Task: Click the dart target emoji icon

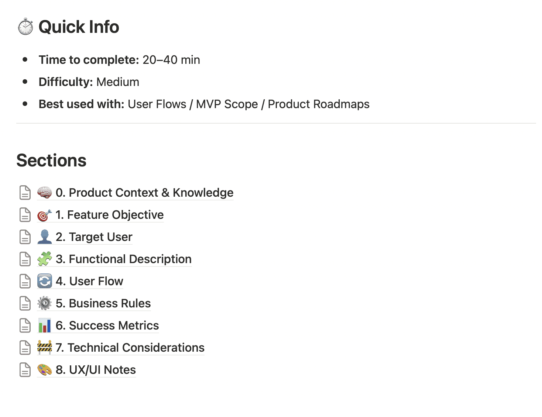Action: (45, 215)
